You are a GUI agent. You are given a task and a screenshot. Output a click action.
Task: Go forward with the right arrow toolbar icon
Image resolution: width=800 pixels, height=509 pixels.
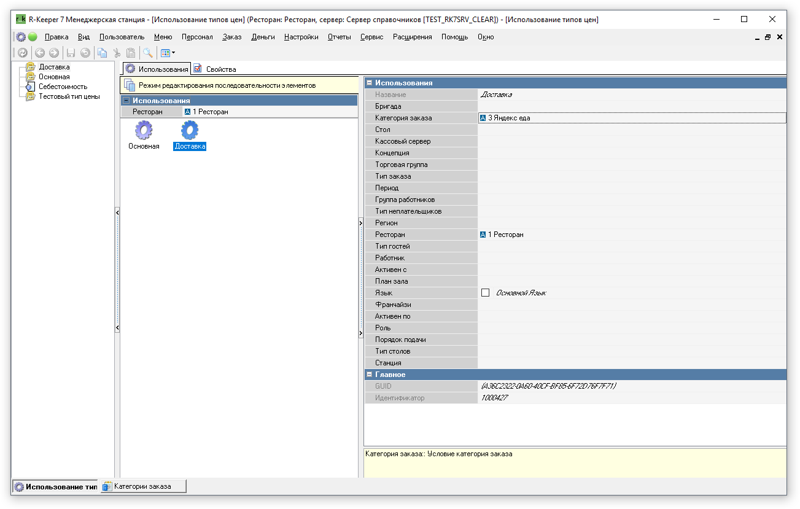pyautogui.click(x=54, y=53)
